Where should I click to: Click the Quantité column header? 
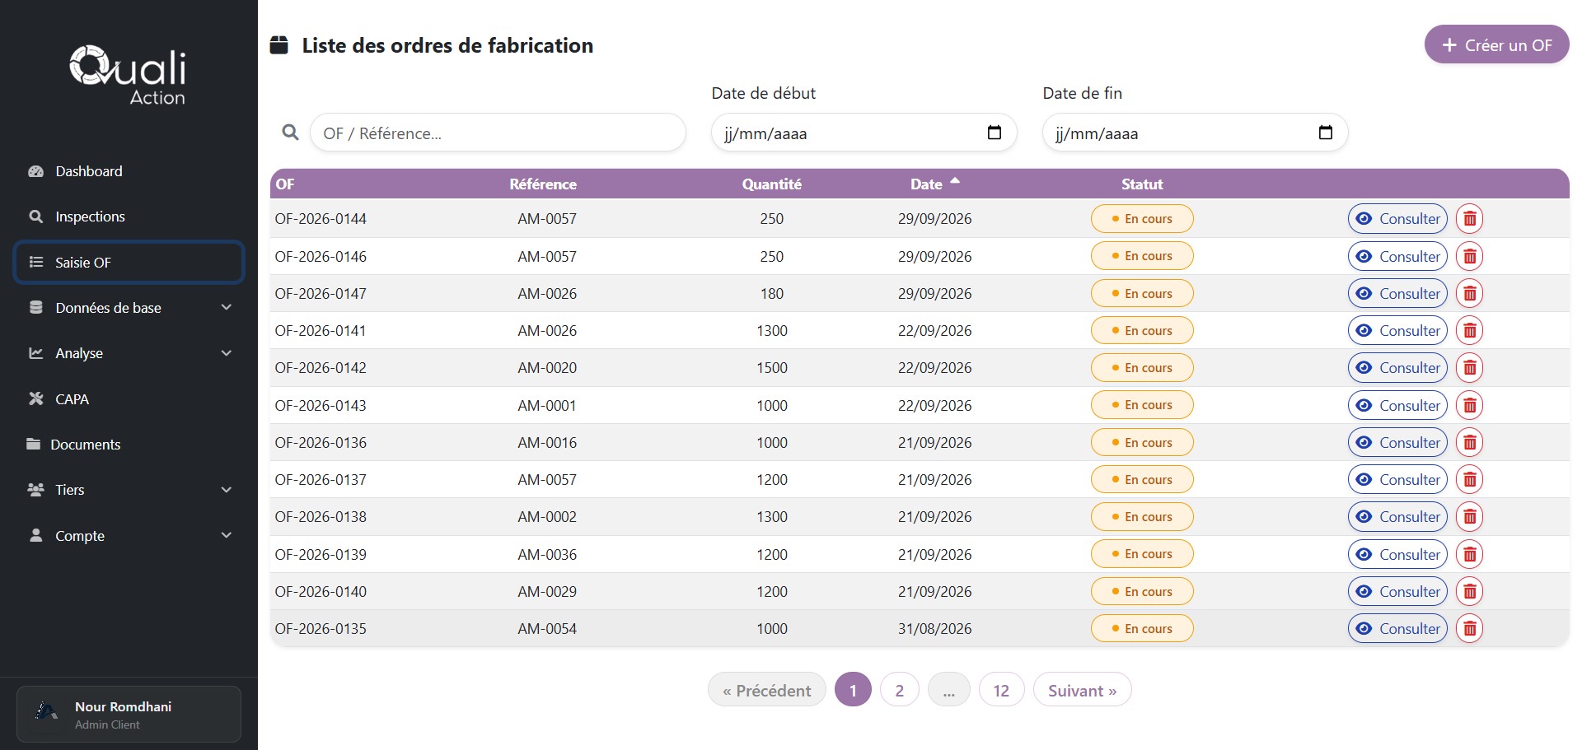tap(771, 184)
